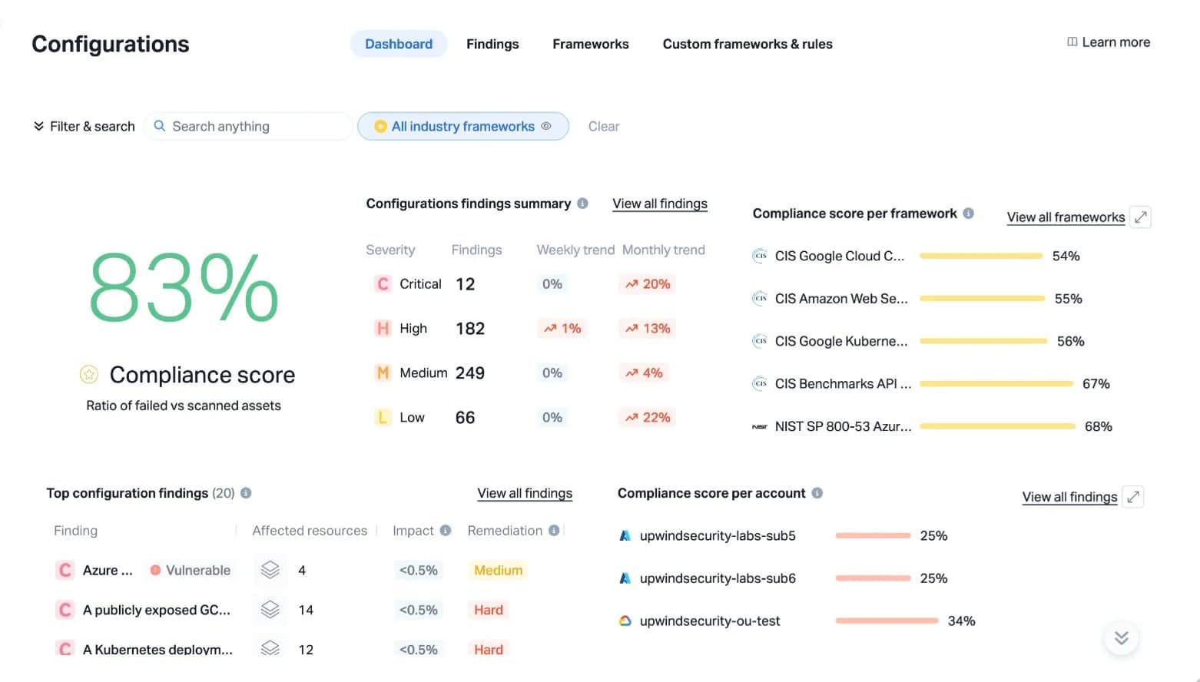Select Critical findings count 12
The image size is (1200, 682).
pyautogui.click(x=465, y=284)
